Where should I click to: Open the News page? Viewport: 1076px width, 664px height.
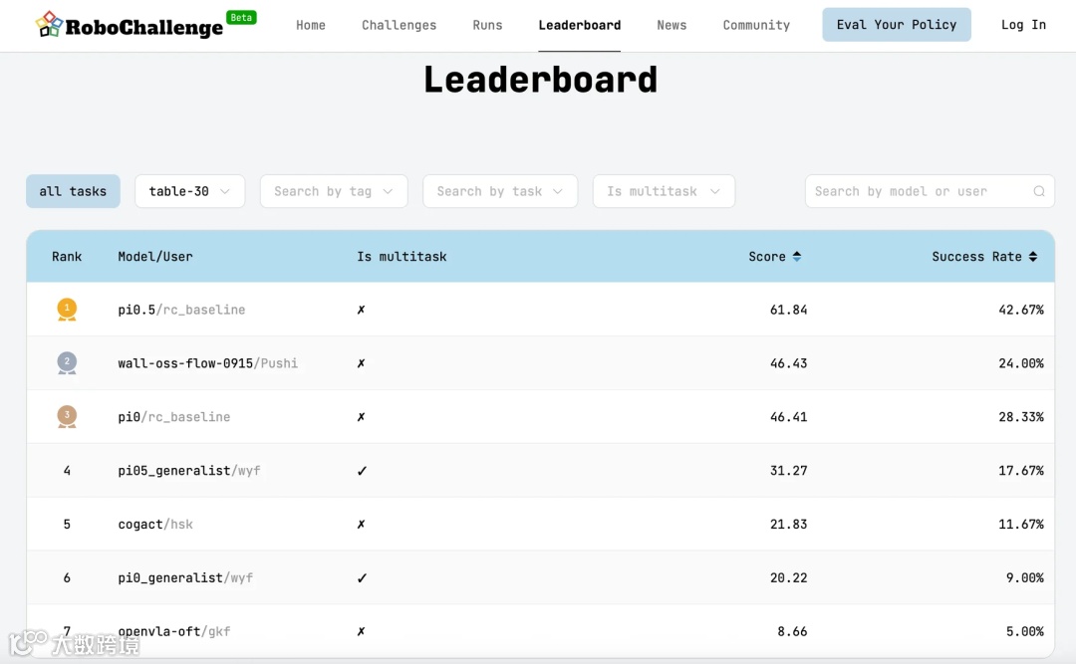point(672,25)
